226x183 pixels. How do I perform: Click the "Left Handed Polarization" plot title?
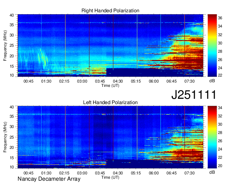[x=110, y=103]
